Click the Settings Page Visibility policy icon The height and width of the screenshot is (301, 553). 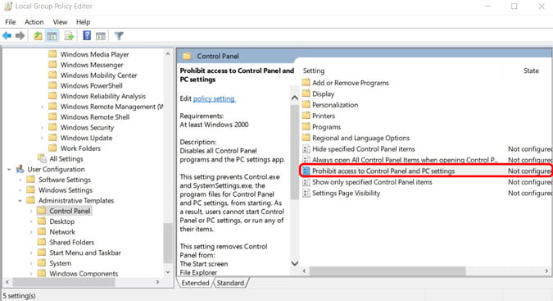click(306, 193)
